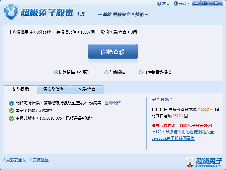This screenshot has width=226, height=170.
Task: Open the Facebook兔子粉絲團召集 link
Action: pos(173,138)
